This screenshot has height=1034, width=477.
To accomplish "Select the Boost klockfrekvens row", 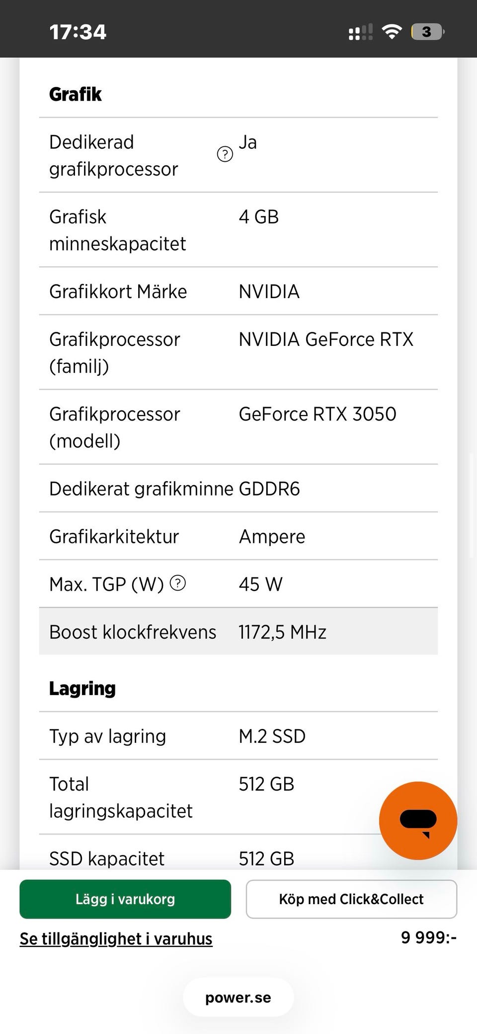I will pyautogui.click(x=238, y=631).
